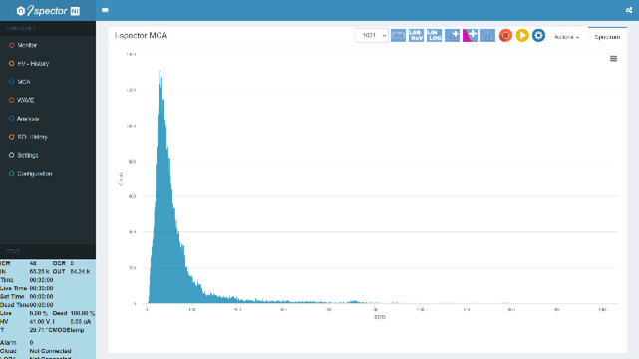
Task: Expand the Actions dropdown menu
Action: coord(566,37)
